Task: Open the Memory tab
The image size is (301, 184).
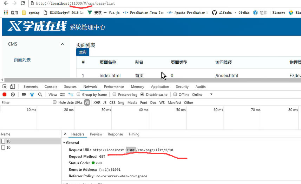Action: 137,87
